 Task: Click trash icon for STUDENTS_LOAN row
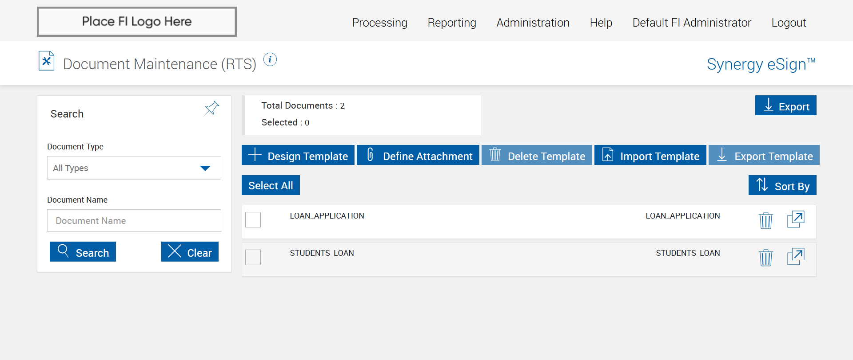click(765, 257)
